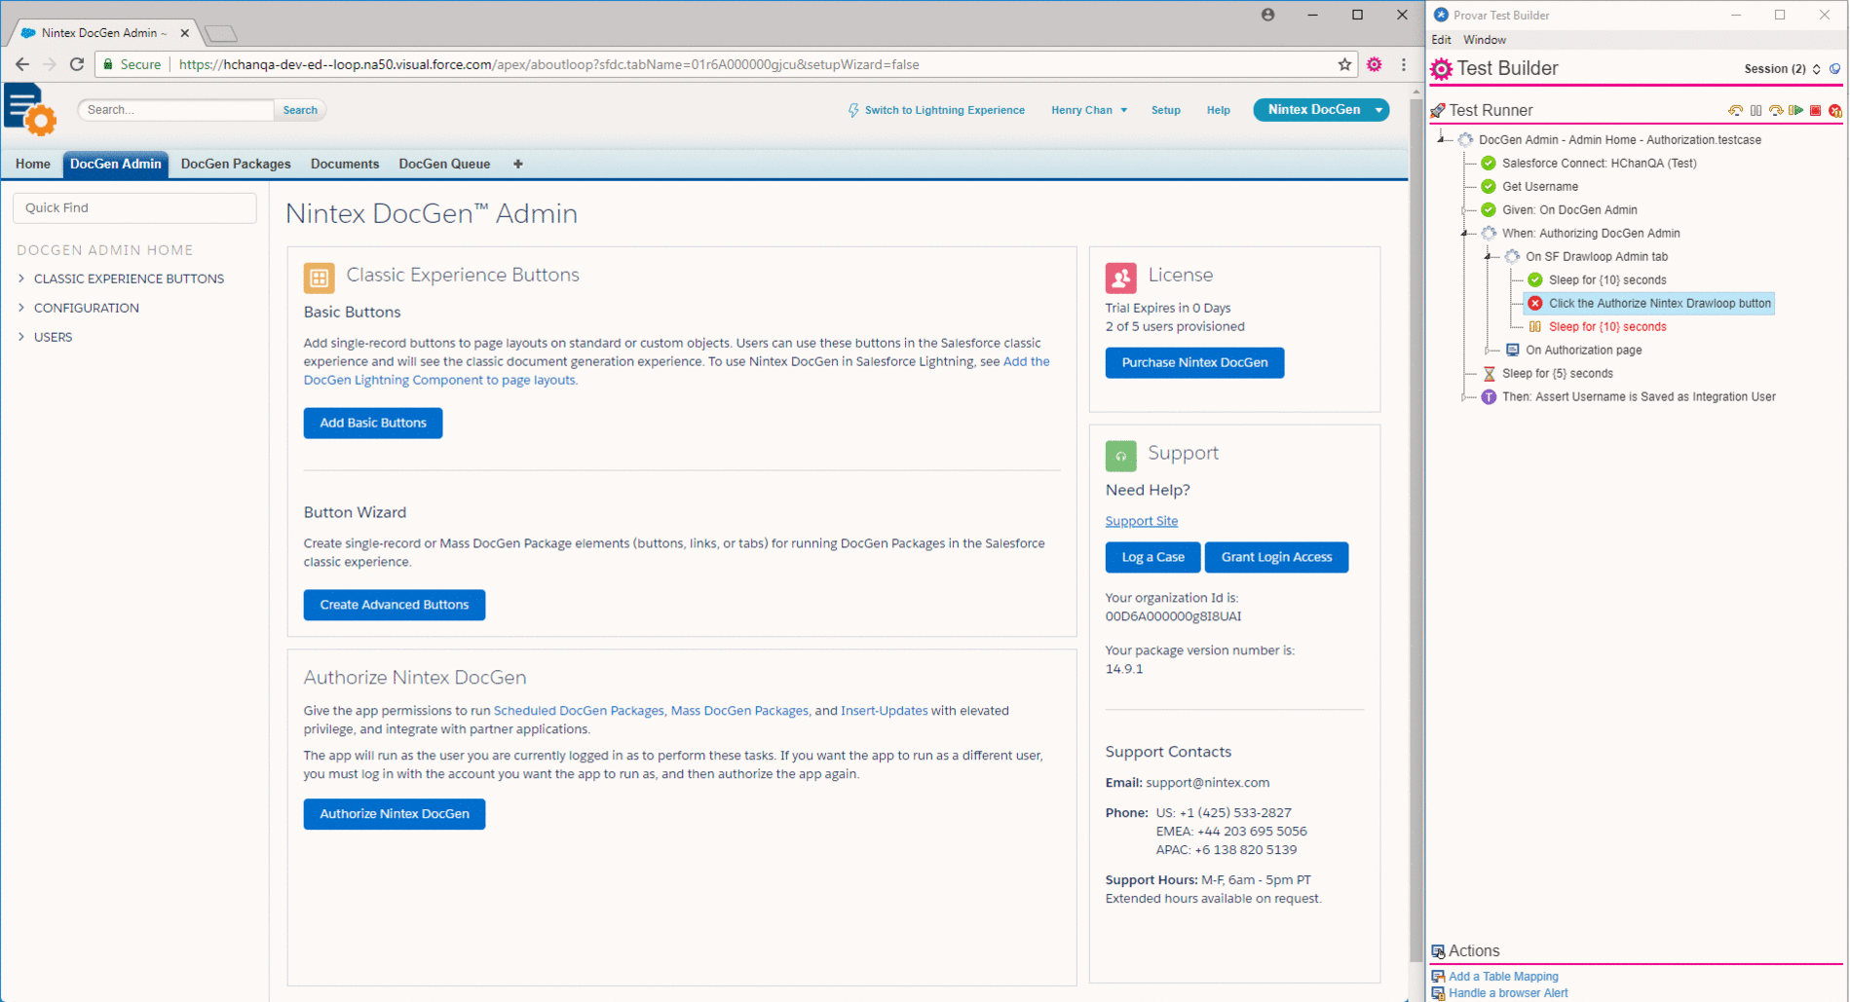
Task: Click the green check icon beside Get Username
Action: (x=1489, y=187)
